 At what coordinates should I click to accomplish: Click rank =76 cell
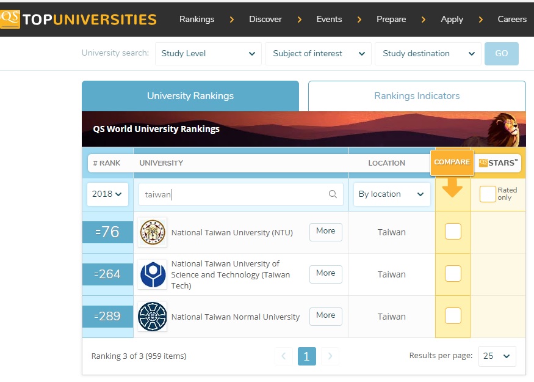coord(107,232)
